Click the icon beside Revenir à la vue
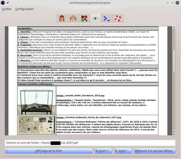This screenshot has height=159, width=181. click(x=136, y=151)
